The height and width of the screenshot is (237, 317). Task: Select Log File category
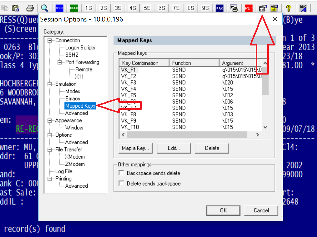pos(64,171)
